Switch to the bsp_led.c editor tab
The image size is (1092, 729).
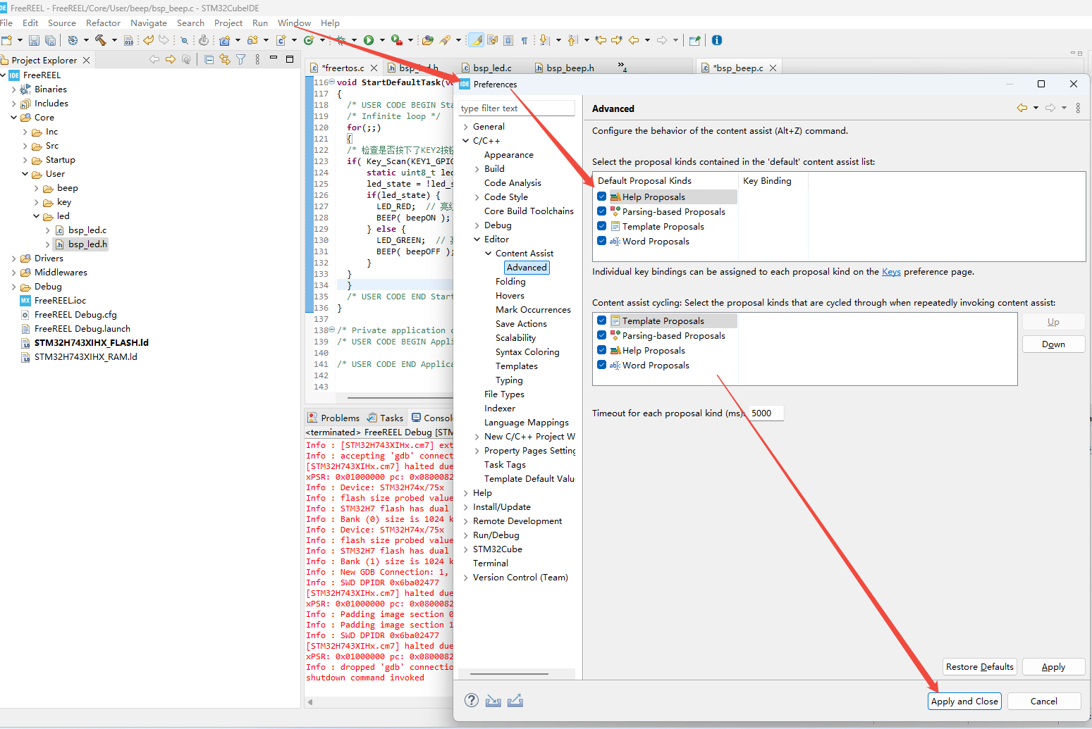pos(492,68)
